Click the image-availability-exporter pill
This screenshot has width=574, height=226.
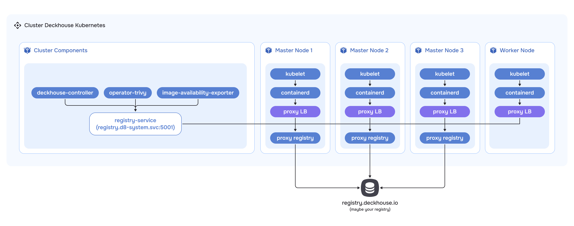point(198,93)
